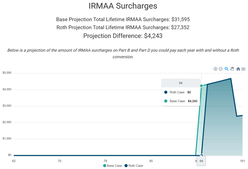The image size is (248, 169).
Task: Click the Projection Difference $4,243 text
Action: pyautogui.click(x=123, y=36)
